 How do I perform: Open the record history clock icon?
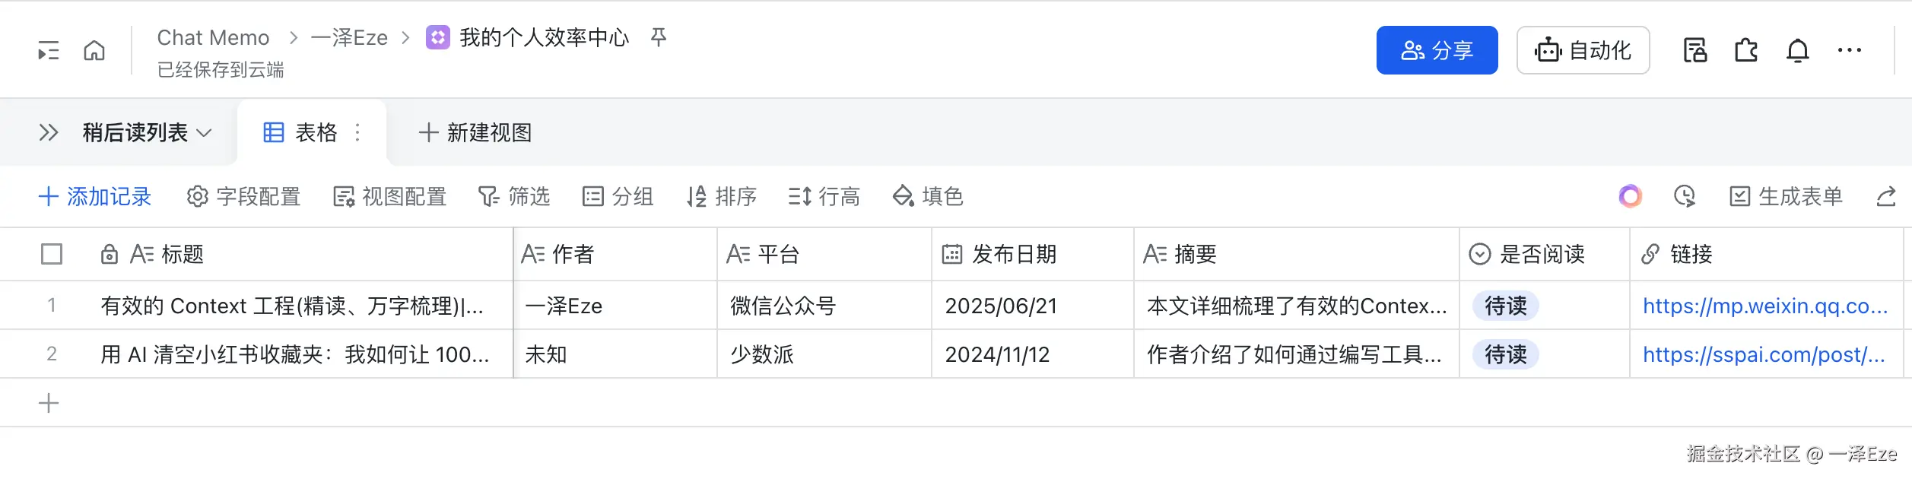(x=1685, y=197)
